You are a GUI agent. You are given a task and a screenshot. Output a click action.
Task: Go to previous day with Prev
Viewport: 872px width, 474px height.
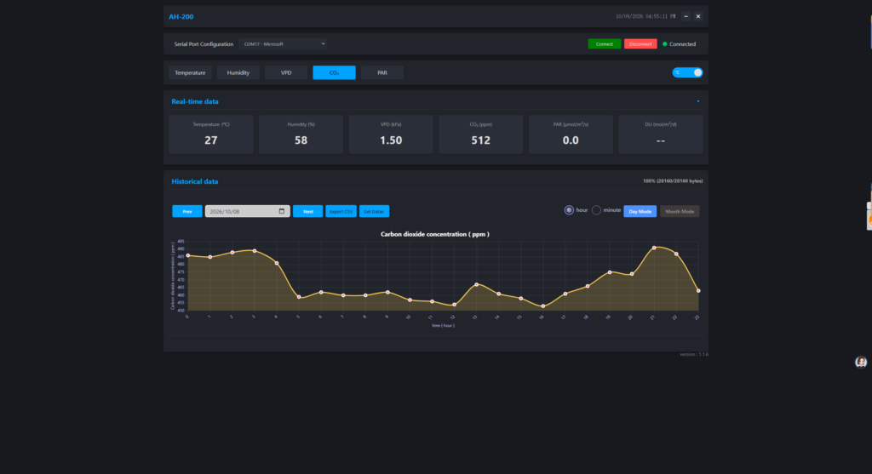(x=187, y=211)
